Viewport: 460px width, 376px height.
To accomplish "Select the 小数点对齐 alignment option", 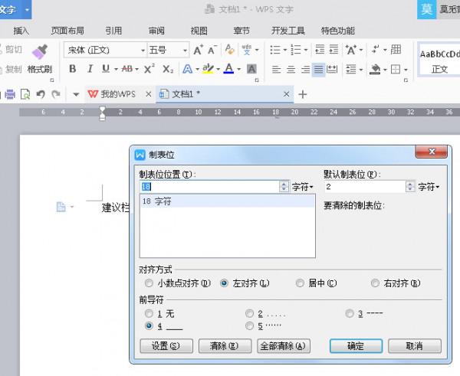I will coord(149,283).
